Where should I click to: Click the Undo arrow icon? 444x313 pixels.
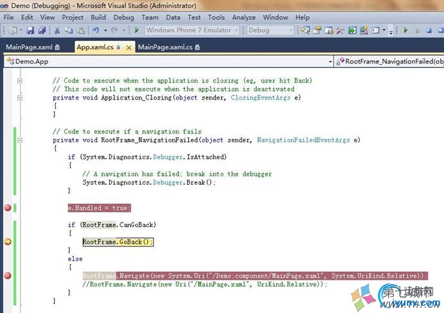[x=96, y=30]
